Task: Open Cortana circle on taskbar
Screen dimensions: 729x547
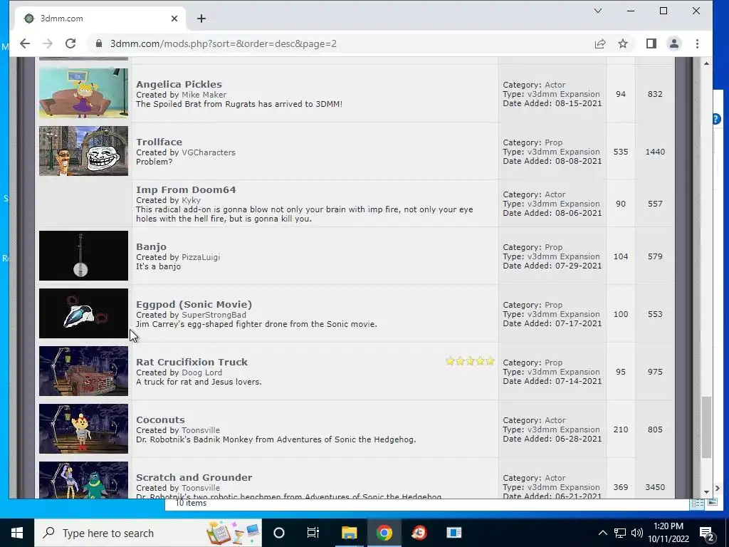Action: pos(279,533)
